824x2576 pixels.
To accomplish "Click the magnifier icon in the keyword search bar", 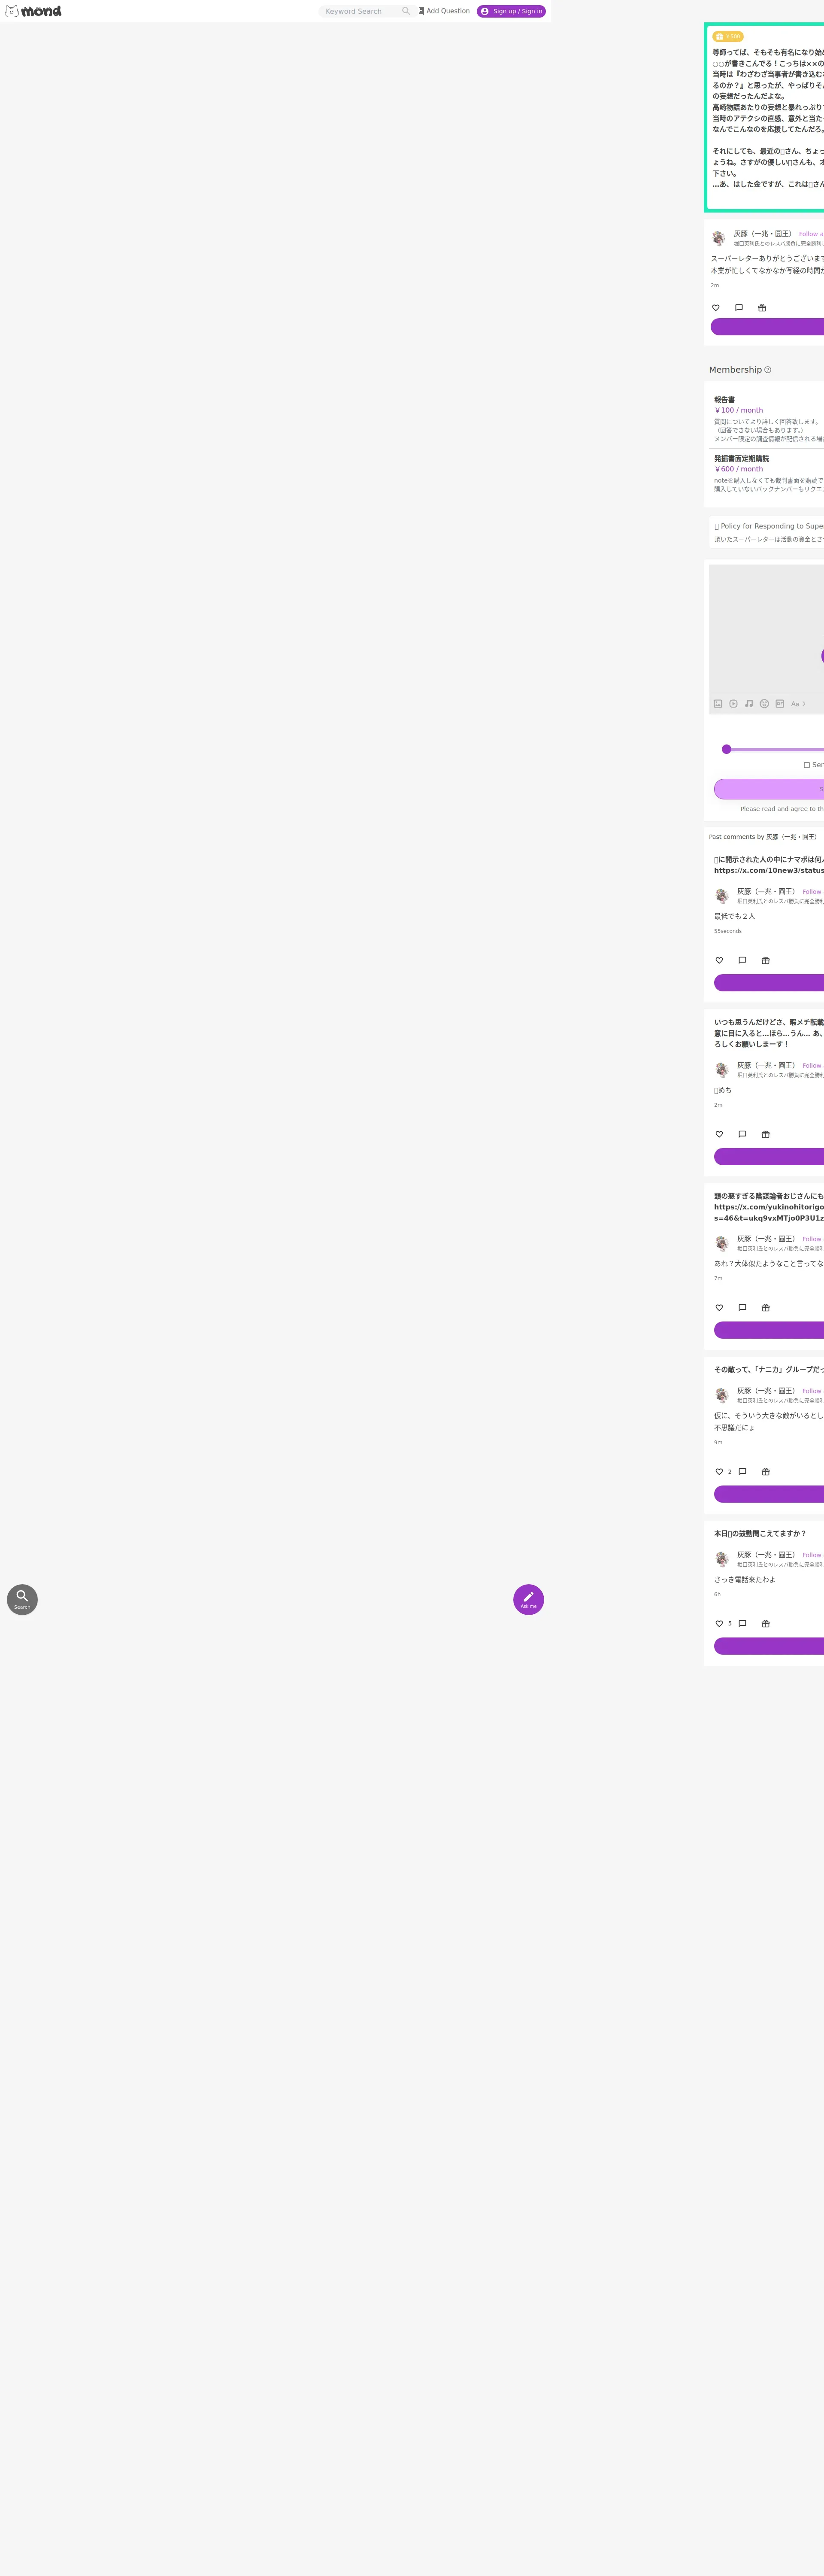I will (406, 11).
